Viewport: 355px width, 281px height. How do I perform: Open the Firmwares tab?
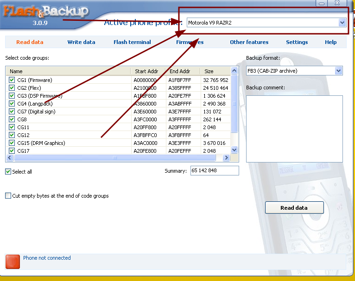coord(190,42)
